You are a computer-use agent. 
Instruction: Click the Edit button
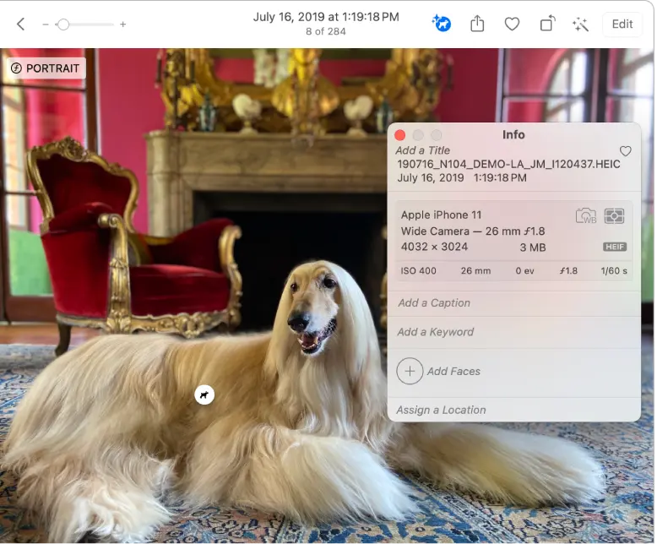pyautogui.click(x=622, y=24)
